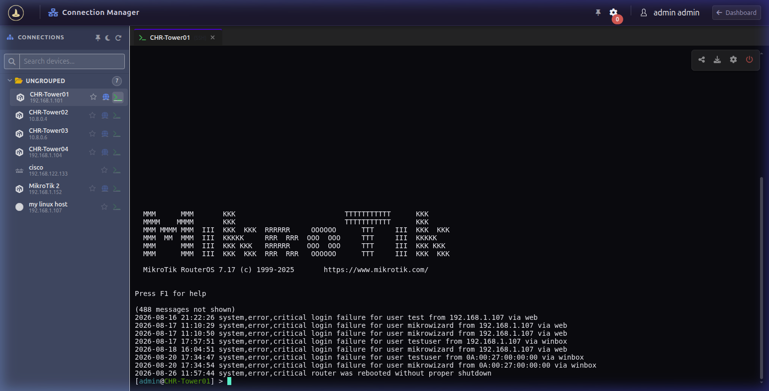Launch terminal for MikroTik 2

point(117,189)
